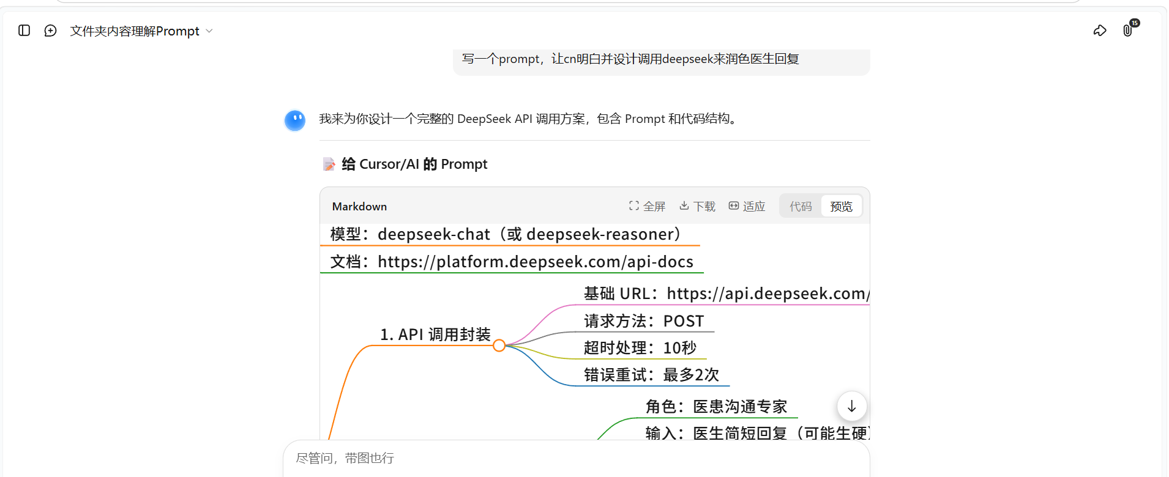Click the assistant intro sentence about DeepSeek API

pos(530,119)
